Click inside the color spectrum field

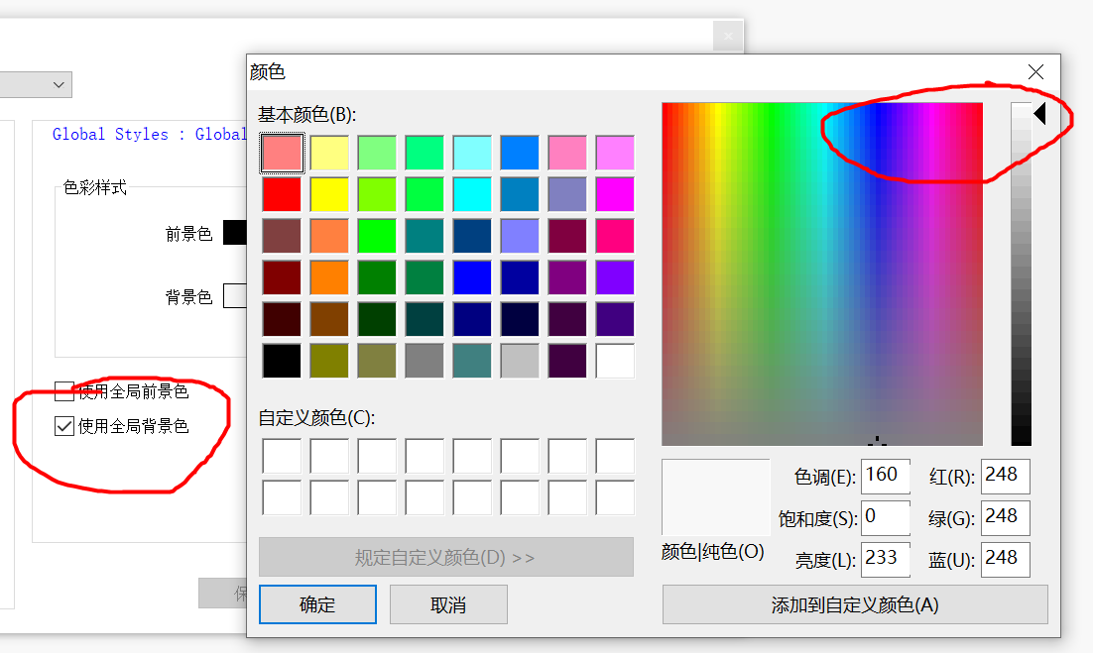click(822, 273)
